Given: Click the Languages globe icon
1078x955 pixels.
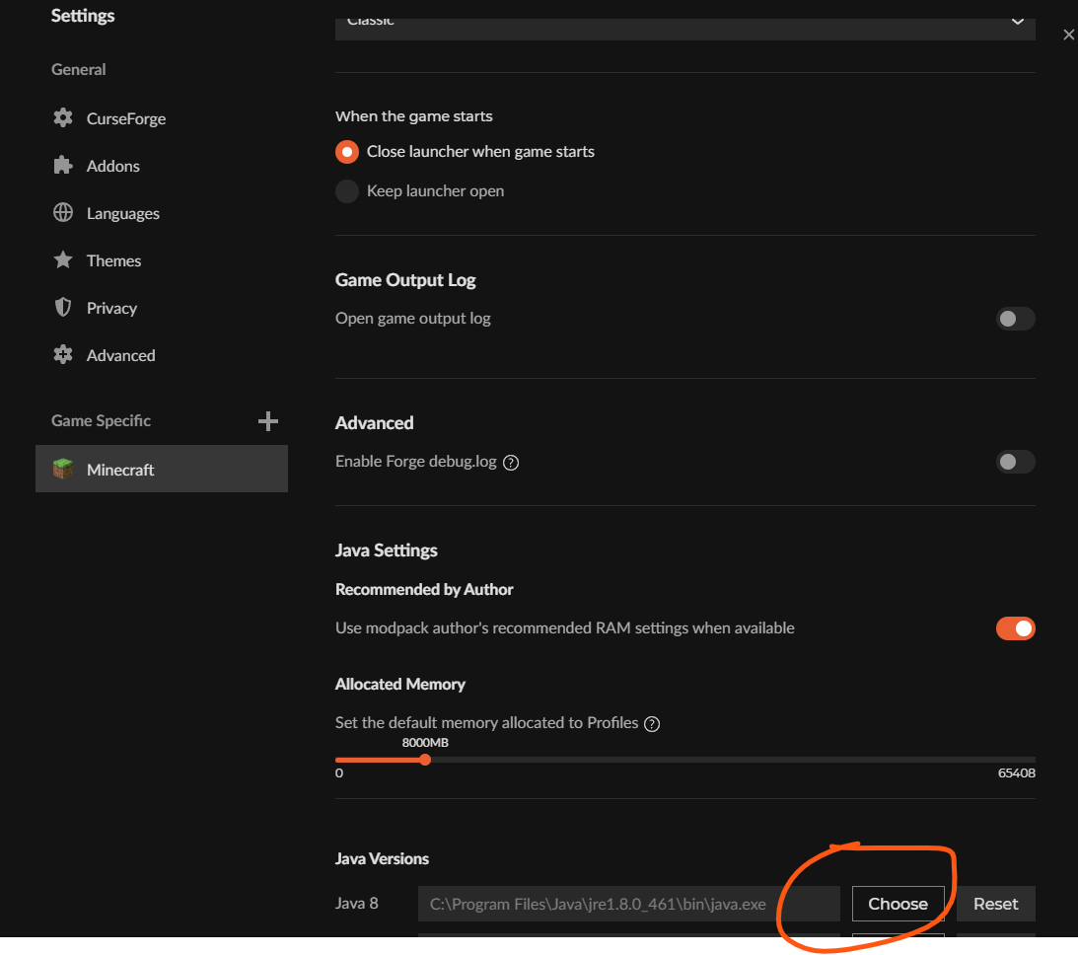Looking at the screenshot, I should [63, 213].
